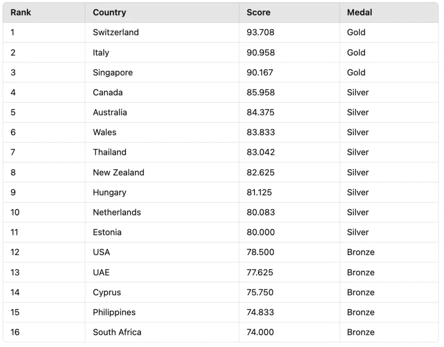Click the Rank column header

point(21,13)
